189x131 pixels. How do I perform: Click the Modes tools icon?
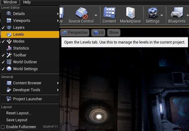[9, 41]
